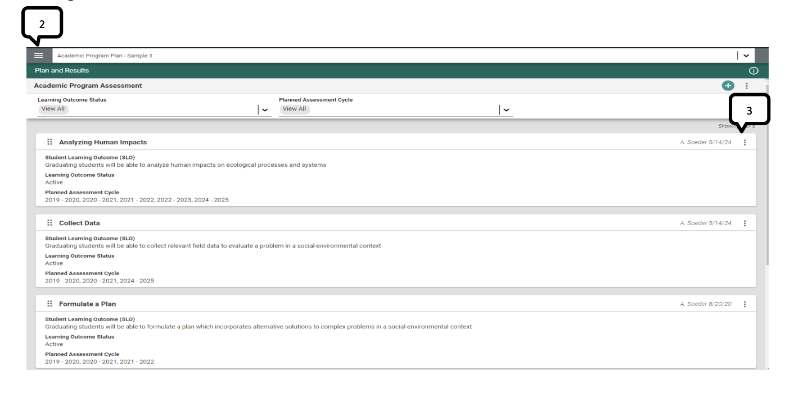Click the info icon on Plan and Results bar

click(x=754, y=70)
